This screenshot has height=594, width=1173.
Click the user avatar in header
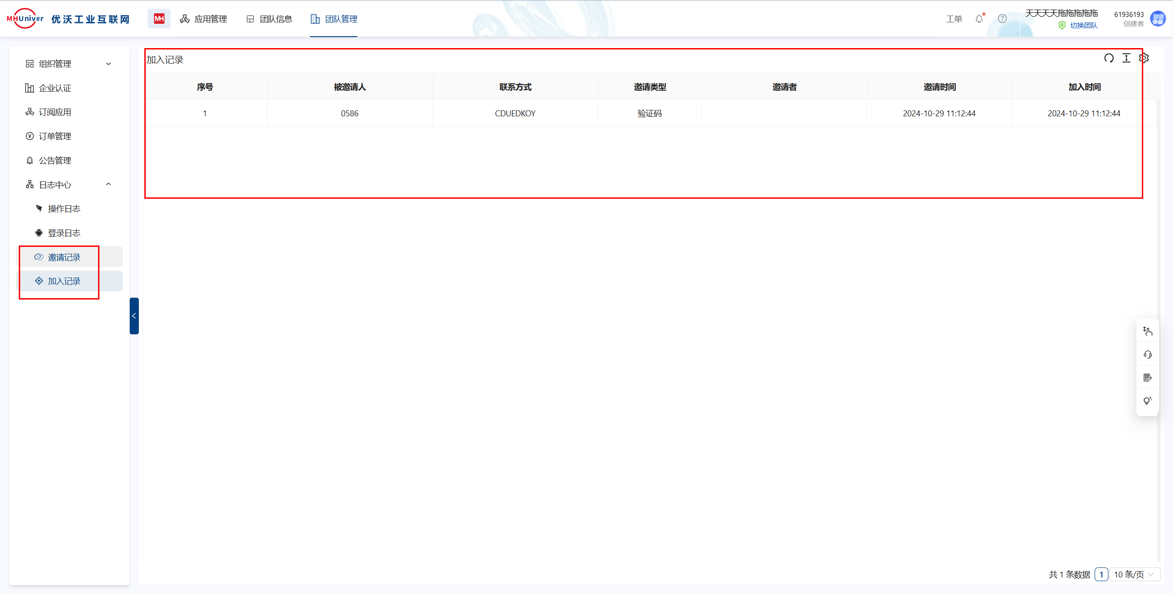coord(1158,19)
